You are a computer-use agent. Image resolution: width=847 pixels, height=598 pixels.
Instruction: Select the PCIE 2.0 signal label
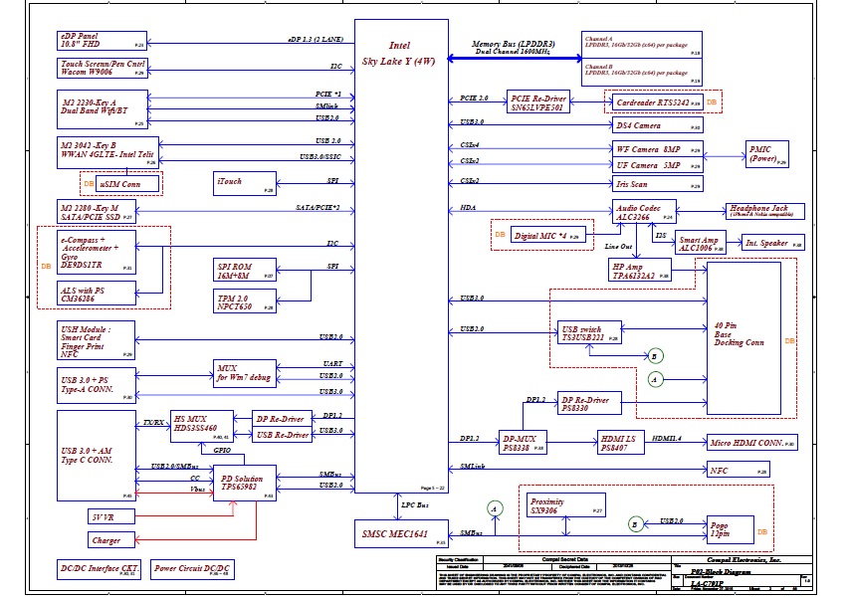click(474, 98)
